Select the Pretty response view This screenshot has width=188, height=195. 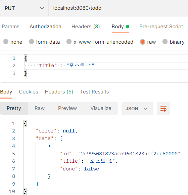click(x=14, y=108)
